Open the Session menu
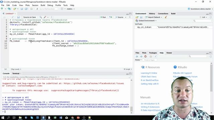 (35, 5)
